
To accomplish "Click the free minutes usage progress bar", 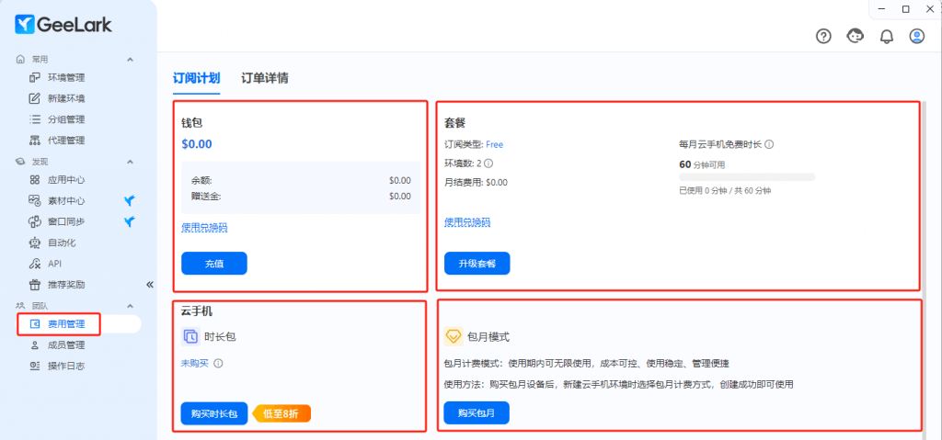I will pos(746,176).
